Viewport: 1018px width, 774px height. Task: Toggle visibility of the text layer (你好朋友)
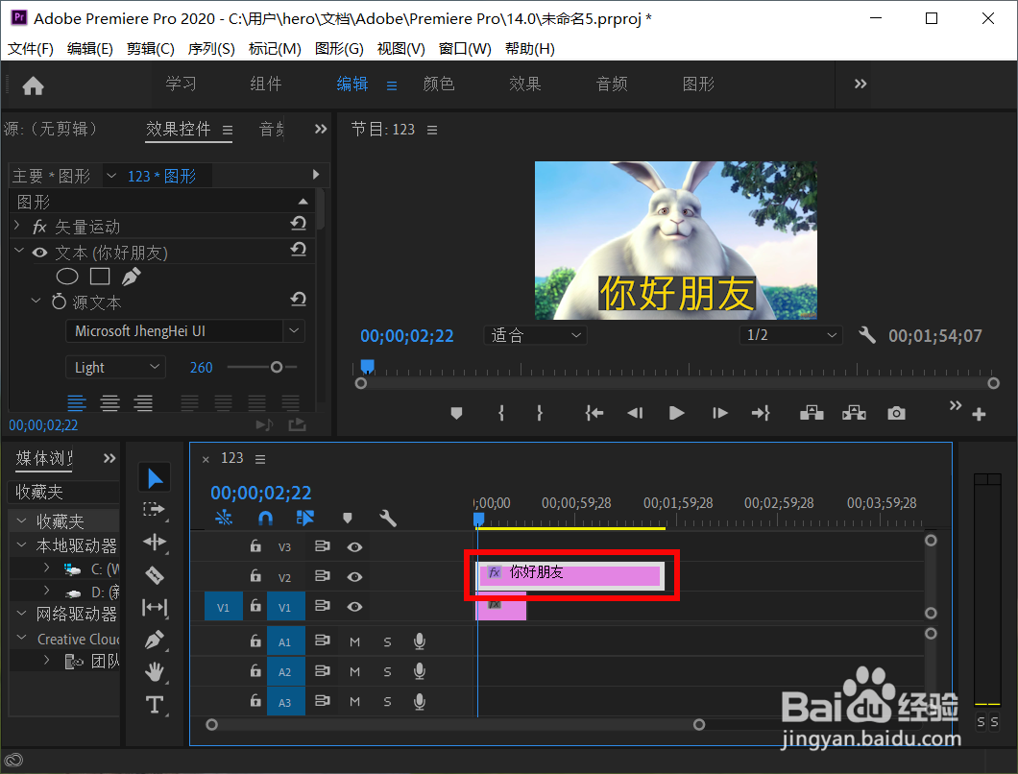point(39,253)
